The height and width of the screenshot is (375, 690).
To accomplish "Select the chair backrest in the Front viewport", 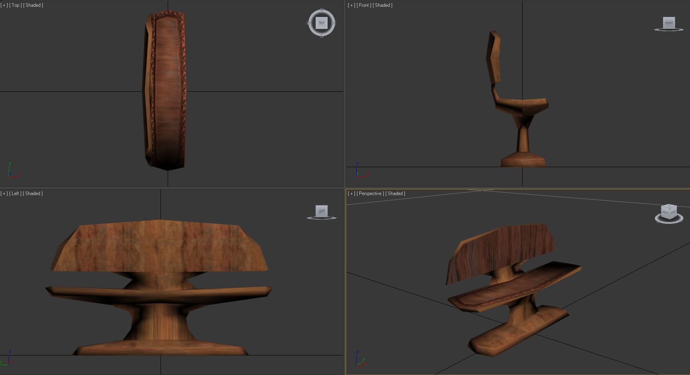I will (494, 58).
